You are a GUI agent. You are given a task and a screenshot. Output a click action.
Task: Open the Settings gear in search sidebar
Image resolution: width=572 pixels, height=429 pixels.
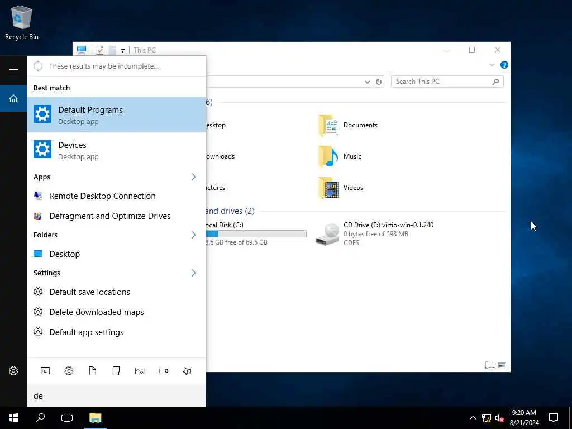(13, 371)
